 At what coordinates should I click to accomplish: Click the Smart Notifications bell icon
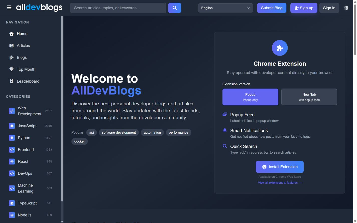click(225, 130)
